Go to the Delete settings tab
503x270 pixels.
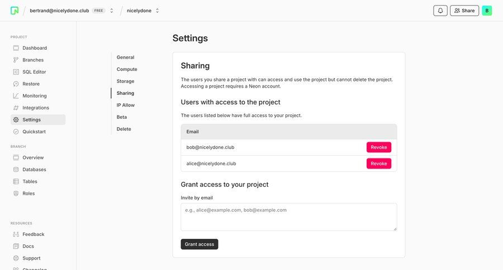(124, 129)
